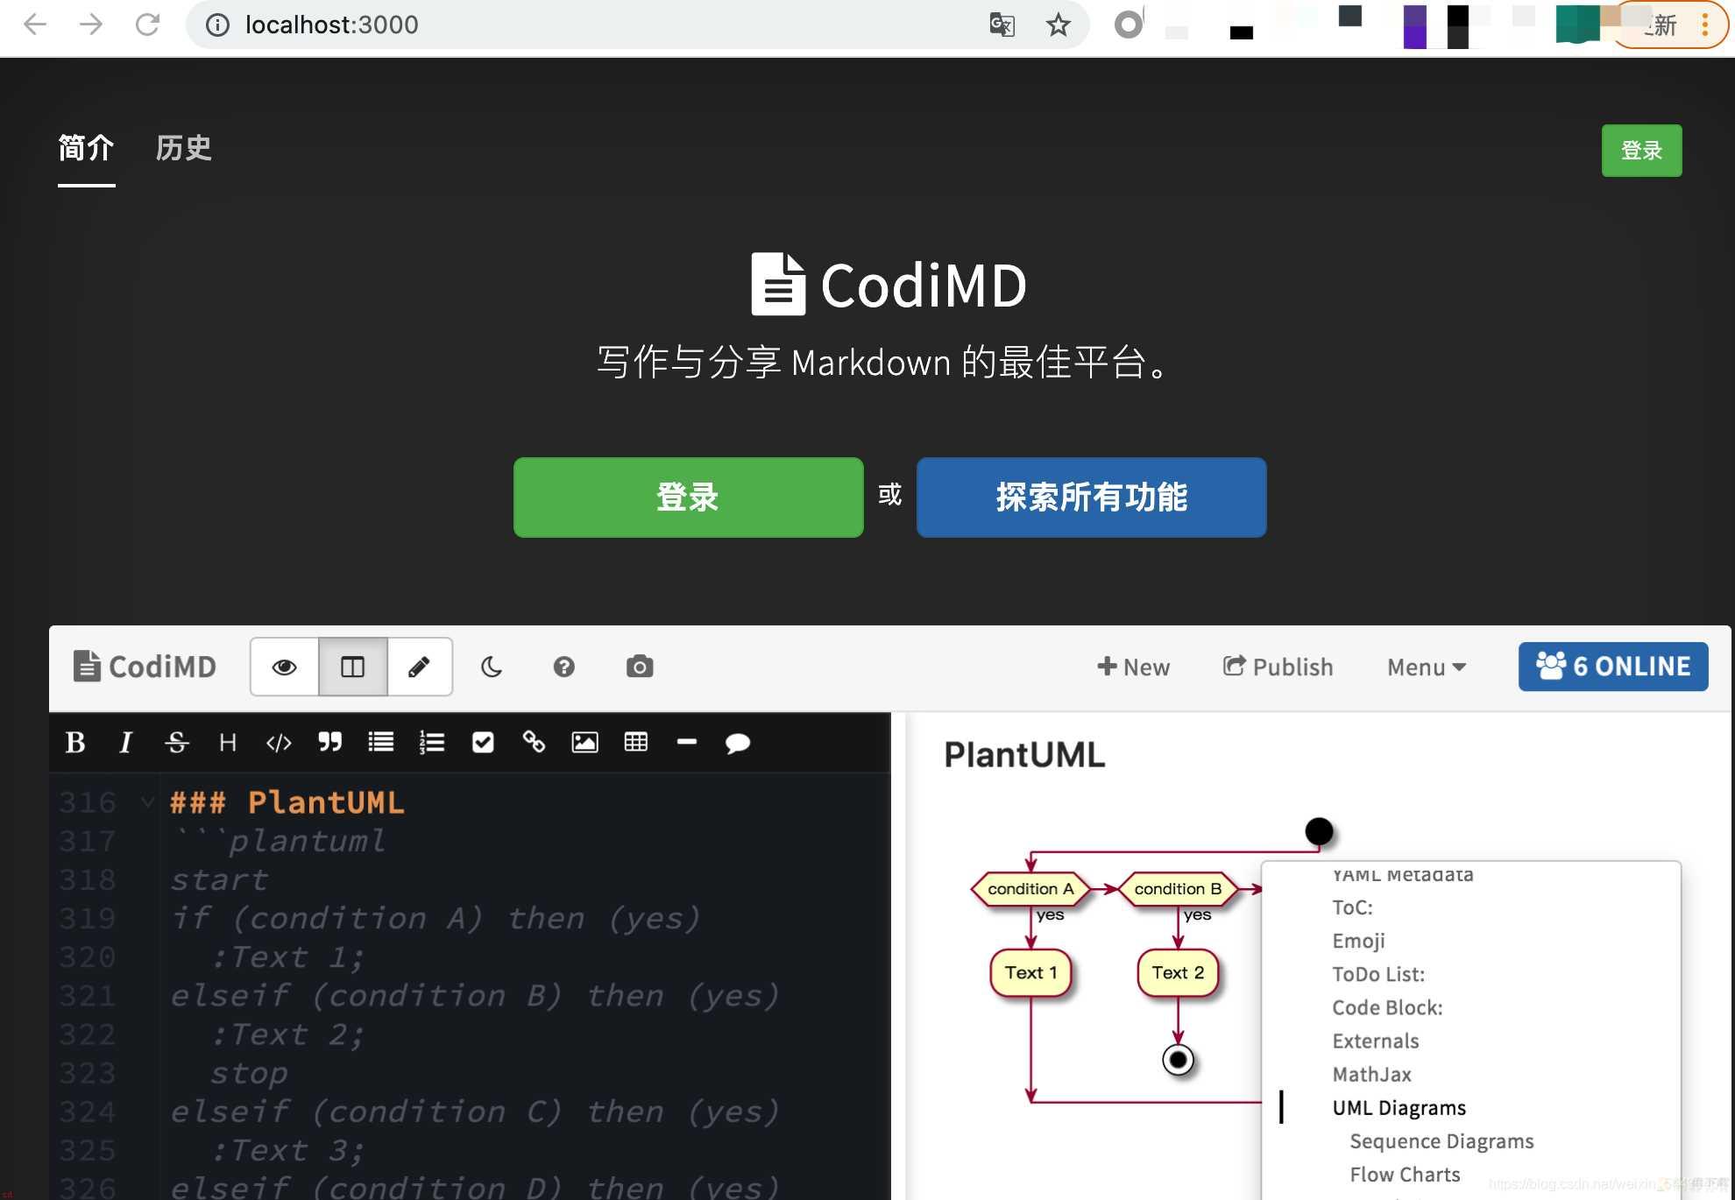The width and height of the screenshot is (1735, 1200).
Task: View site info icon in address bar
Action: tap(217, 25)
